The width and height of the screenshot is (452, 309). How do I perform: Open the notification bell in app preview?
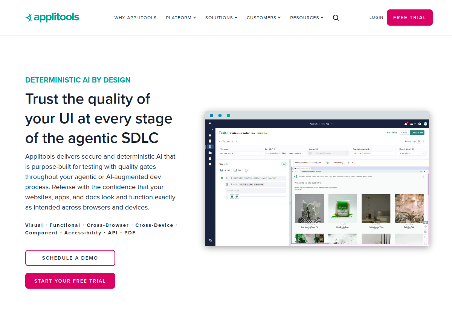[x=406, y=124]
